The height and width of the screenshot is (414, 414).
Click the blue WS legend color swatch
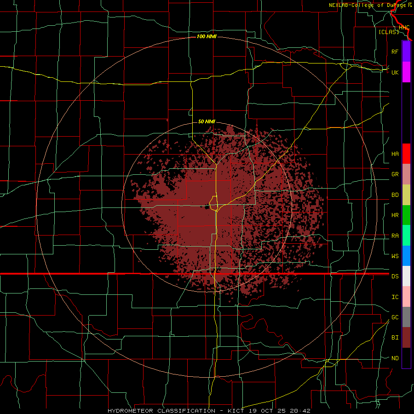coord(406,256)
